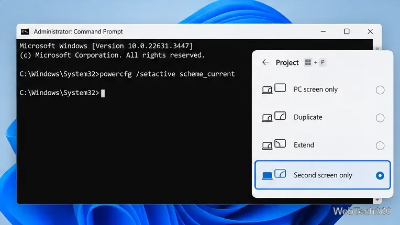Image resolution: width=400 pixels, height=225 pixels.
Task: Click the Project panel heading
Action: point(287,63)
